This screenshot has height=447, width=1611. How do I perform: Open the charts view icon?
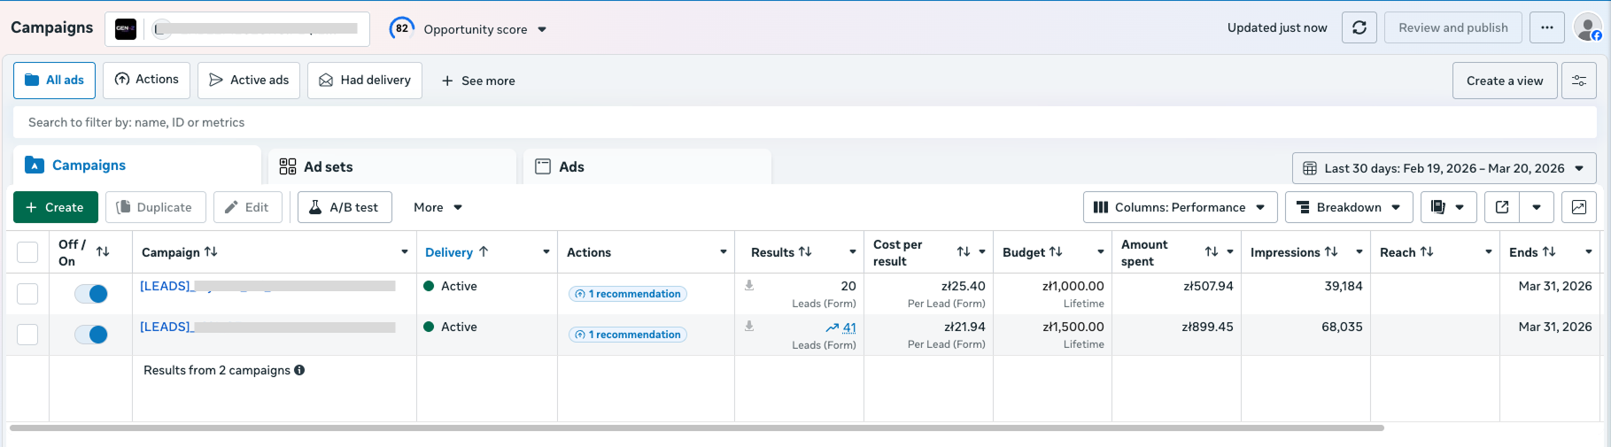(x=1578, y=207)
